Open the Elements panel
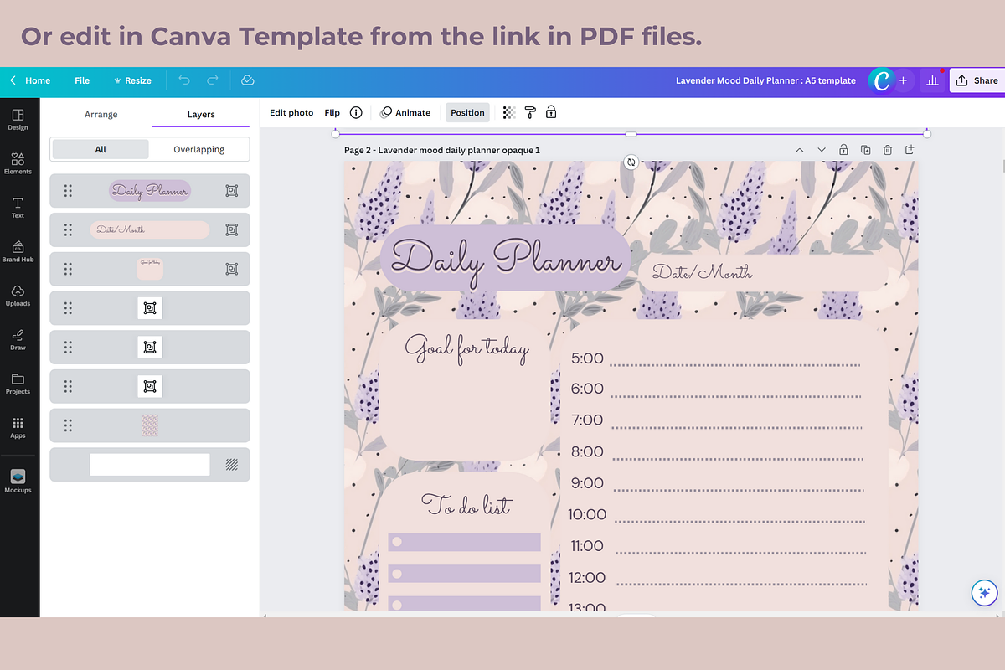The height and width of the screenshot is (670, 1005). [x=18, y=162]
